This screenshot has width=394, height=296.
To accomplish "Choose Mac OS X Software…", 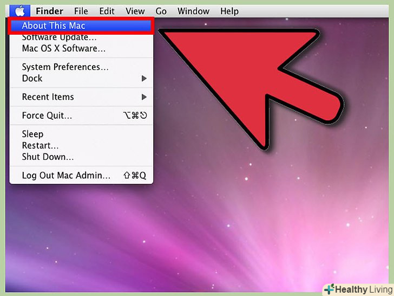I will point(81,48).
